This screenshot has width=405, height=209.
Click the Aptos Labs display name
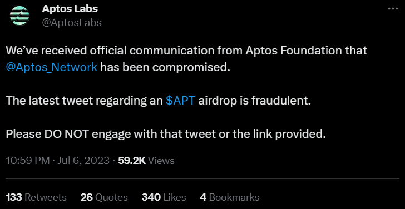(x=70, y=9)
